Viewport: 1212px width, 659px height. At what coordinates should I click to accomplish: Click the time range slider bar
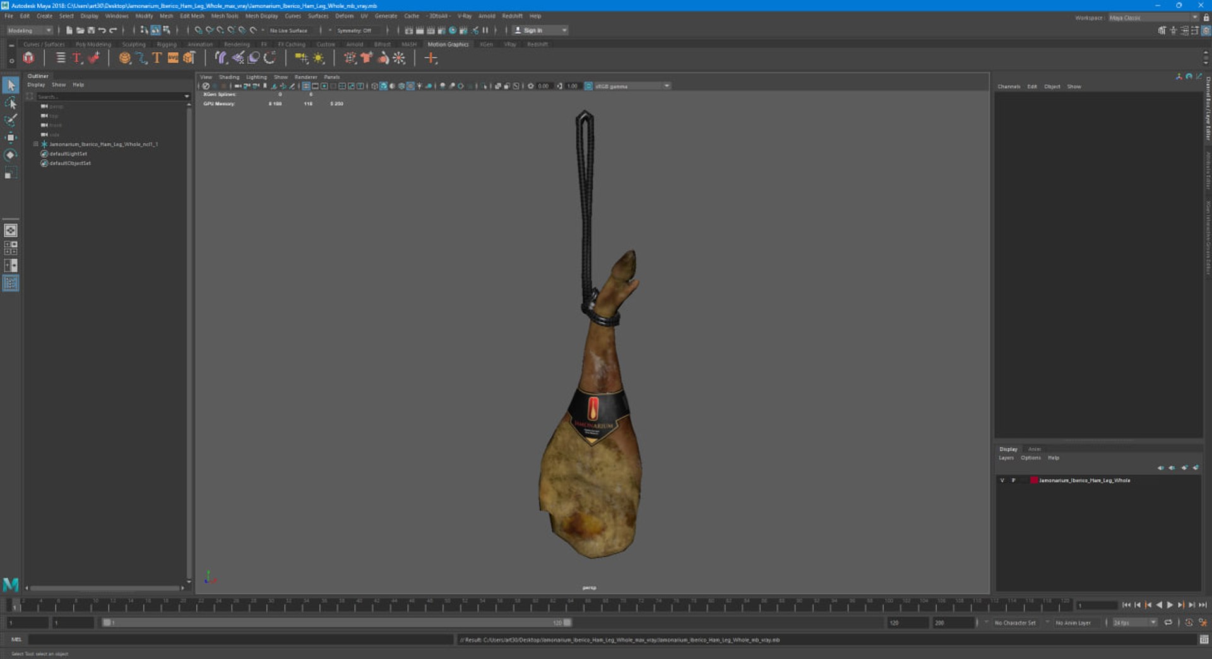(x=336, y=622)
